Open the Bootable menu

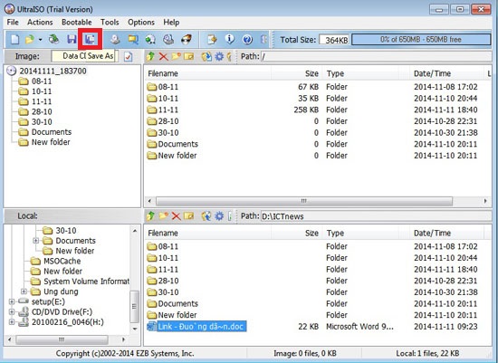77,23
